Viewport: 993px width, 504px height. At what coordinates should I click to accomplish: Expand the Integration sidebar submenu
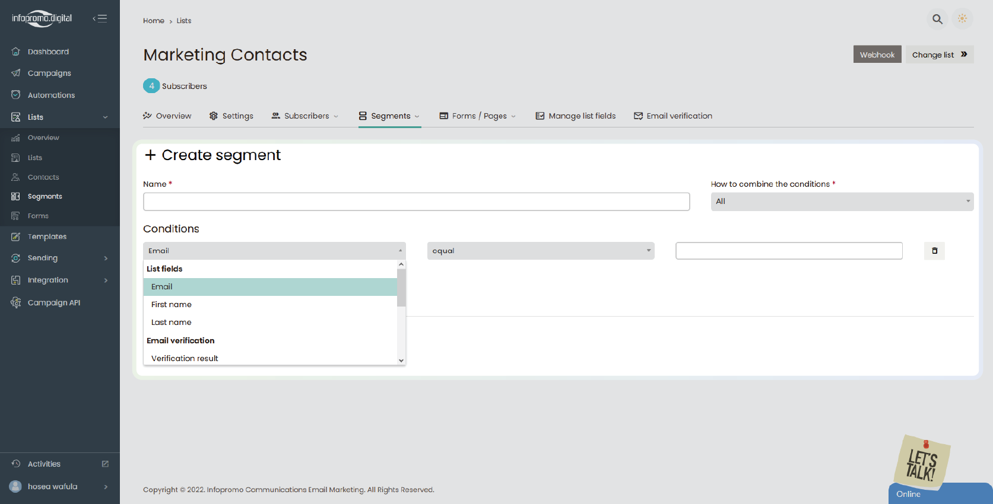[x=106, y=280]
